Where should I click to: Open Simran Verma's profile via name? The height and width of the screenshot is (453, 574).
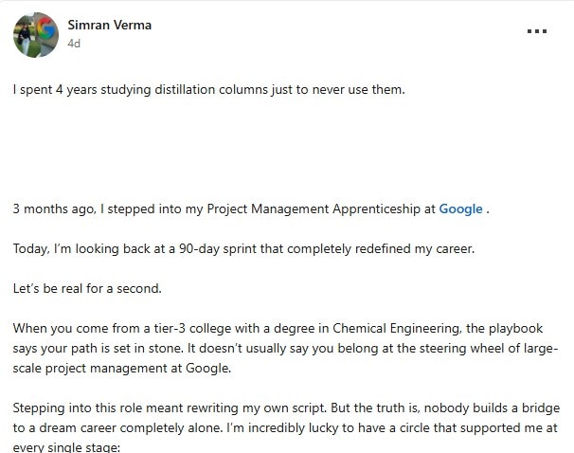[110, 25]
